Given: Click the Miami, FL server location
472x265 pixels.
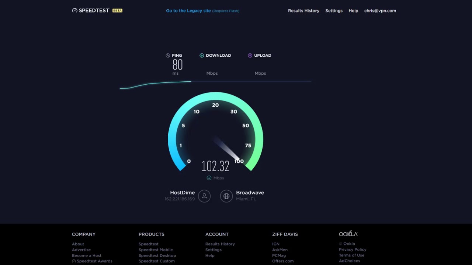Looking at the screenshot, I should (246, 199).
